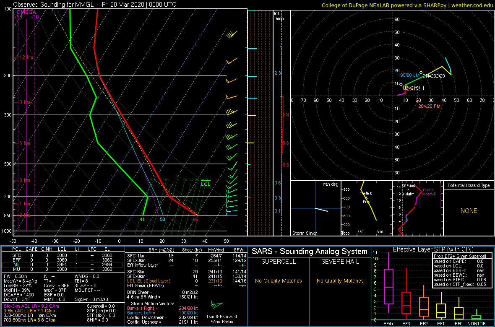Click 'SHIP = 0.0' value
Viewport: 495px width, 327px height.
coord(98,320)
